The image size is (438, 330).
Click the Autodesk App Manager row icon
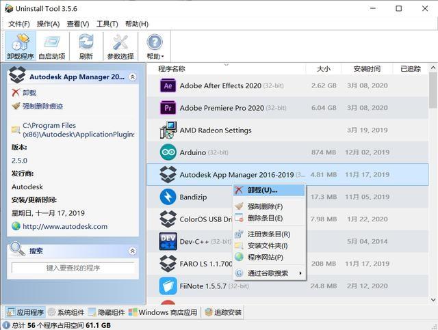pos(168,175)
